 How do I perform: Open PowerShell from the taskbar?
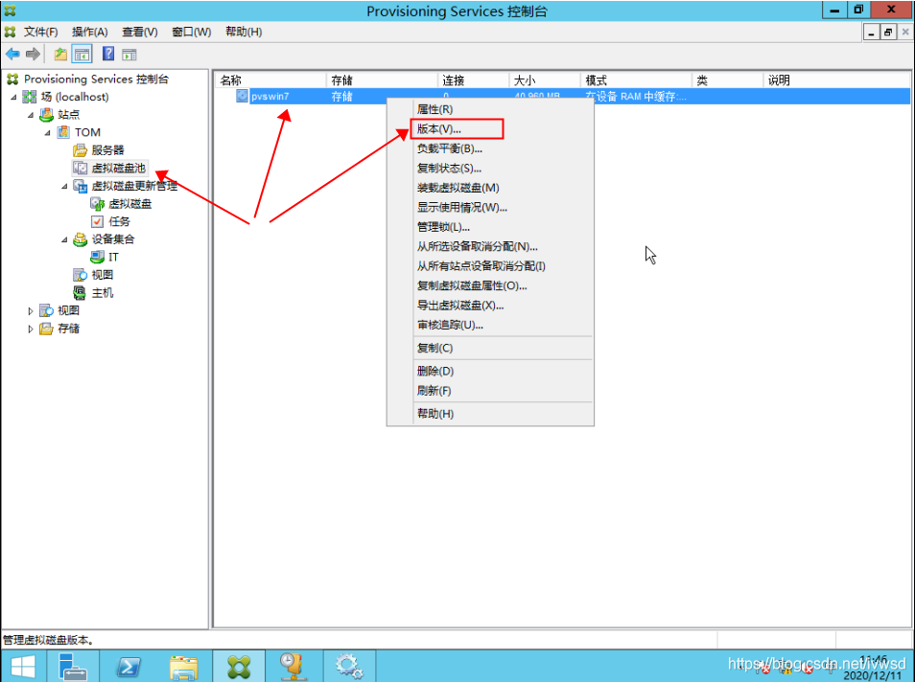[129, 666]
